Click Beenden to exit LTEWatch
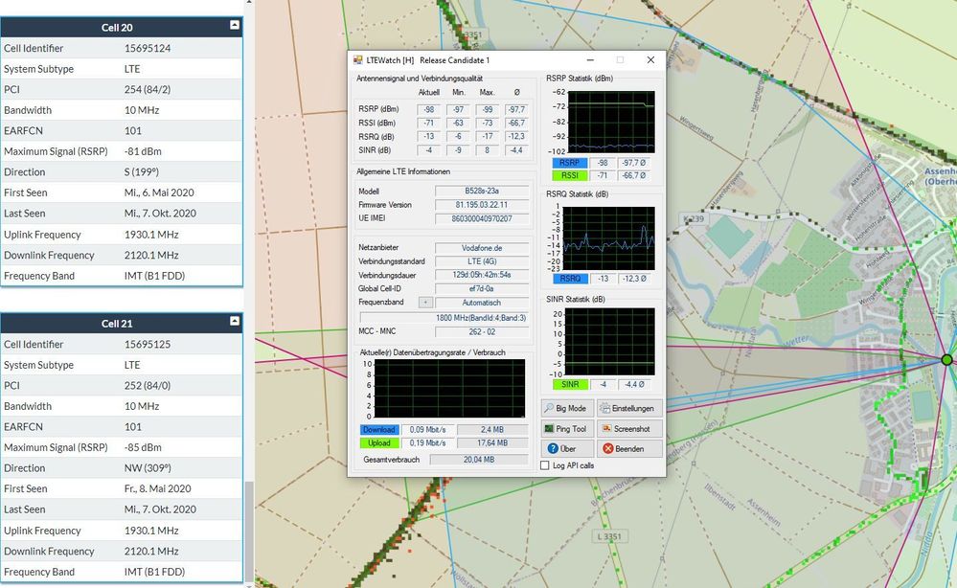 629,448
